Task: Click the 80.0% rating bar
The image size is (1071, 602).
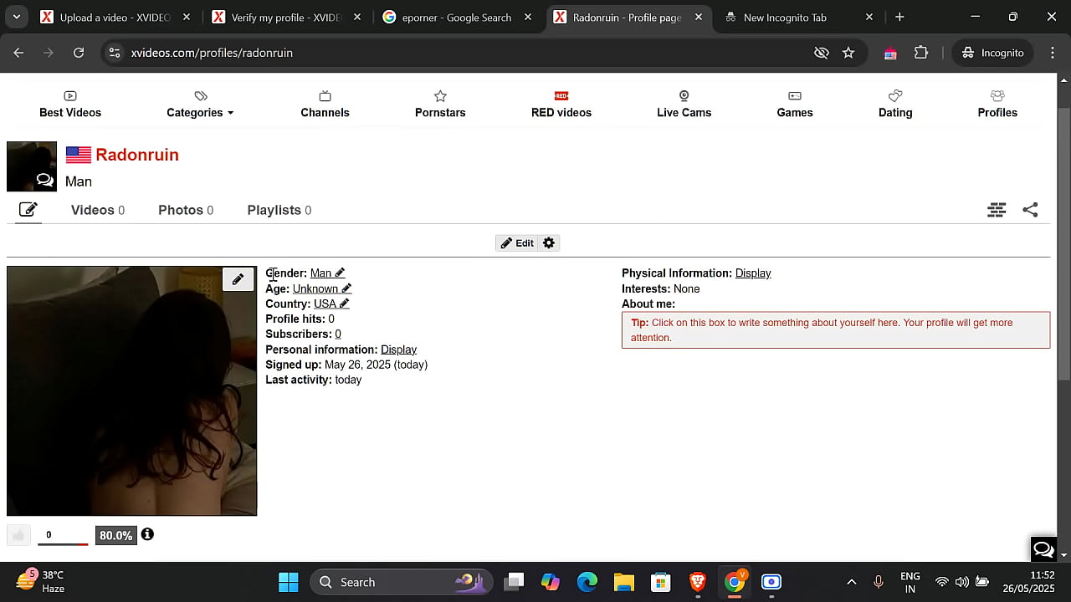Action: (x=115, y=535)
